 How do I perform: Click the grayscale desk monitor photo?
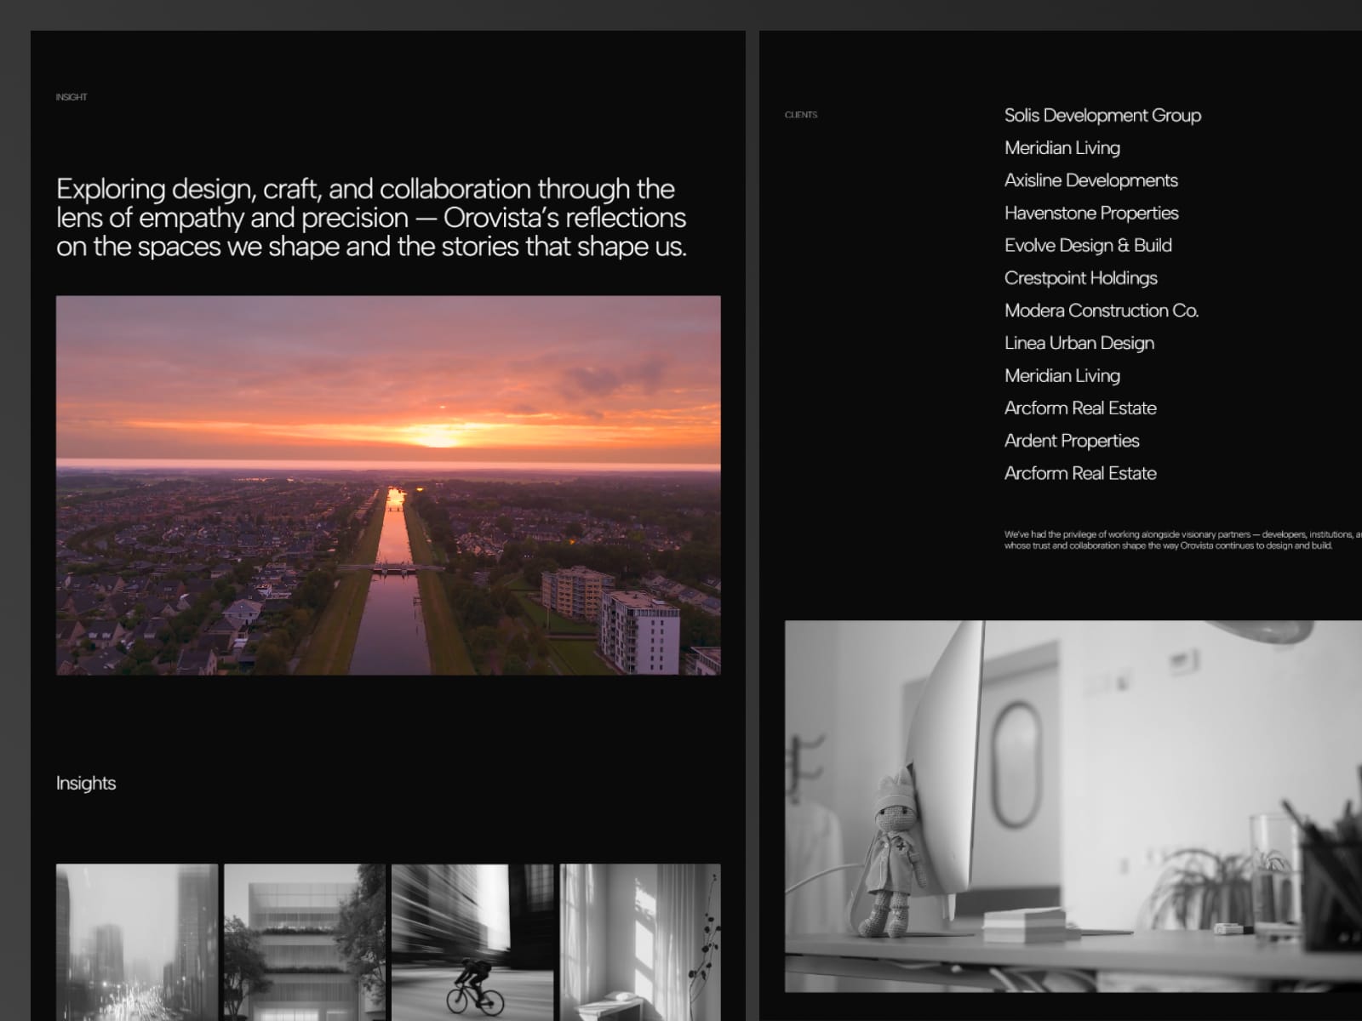(x=1073, y=806)
